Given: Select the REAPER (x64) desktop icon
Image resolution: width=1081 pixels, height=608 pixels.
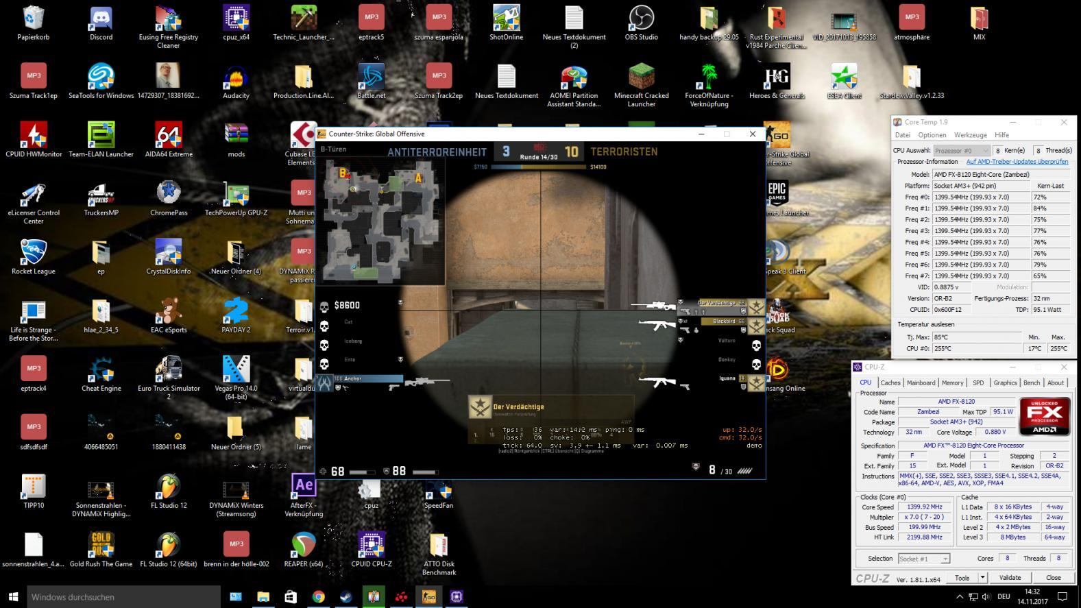Looking at the screenshot, I should point(304,550).
